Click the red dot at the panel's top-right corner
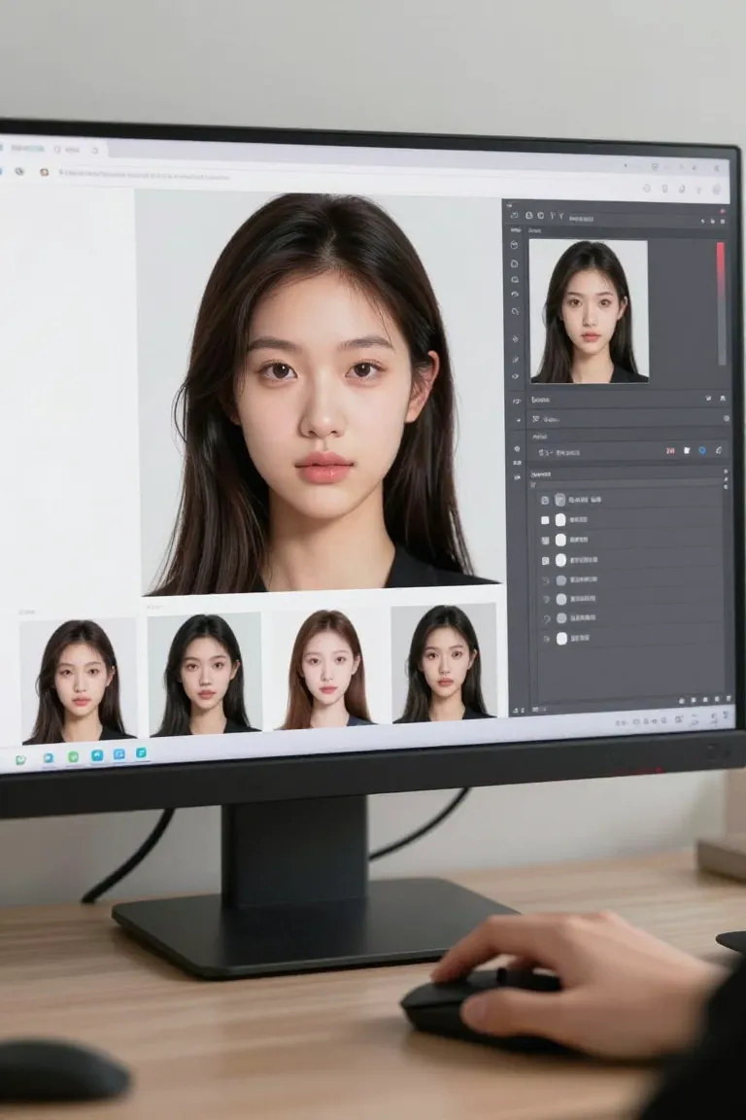This screenshot has height=1120, width=746. click(x=723, y=212)
